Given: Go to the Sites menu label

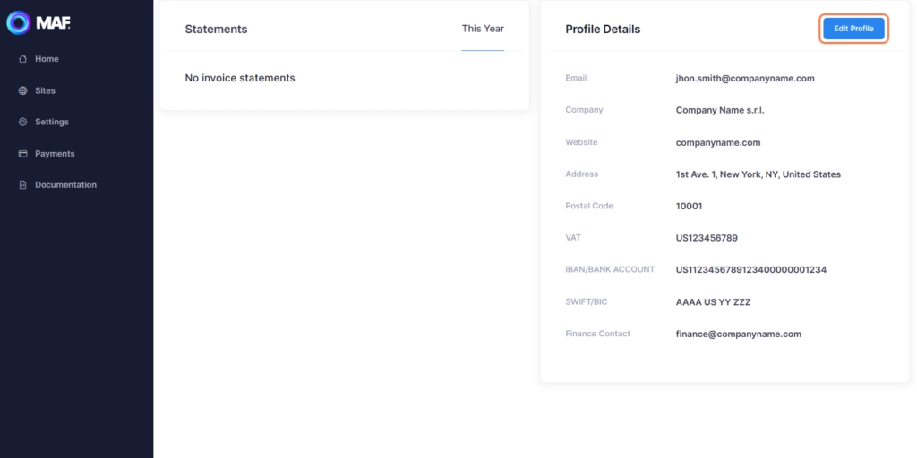Looking at the screenshot, I should coord(45,90).
